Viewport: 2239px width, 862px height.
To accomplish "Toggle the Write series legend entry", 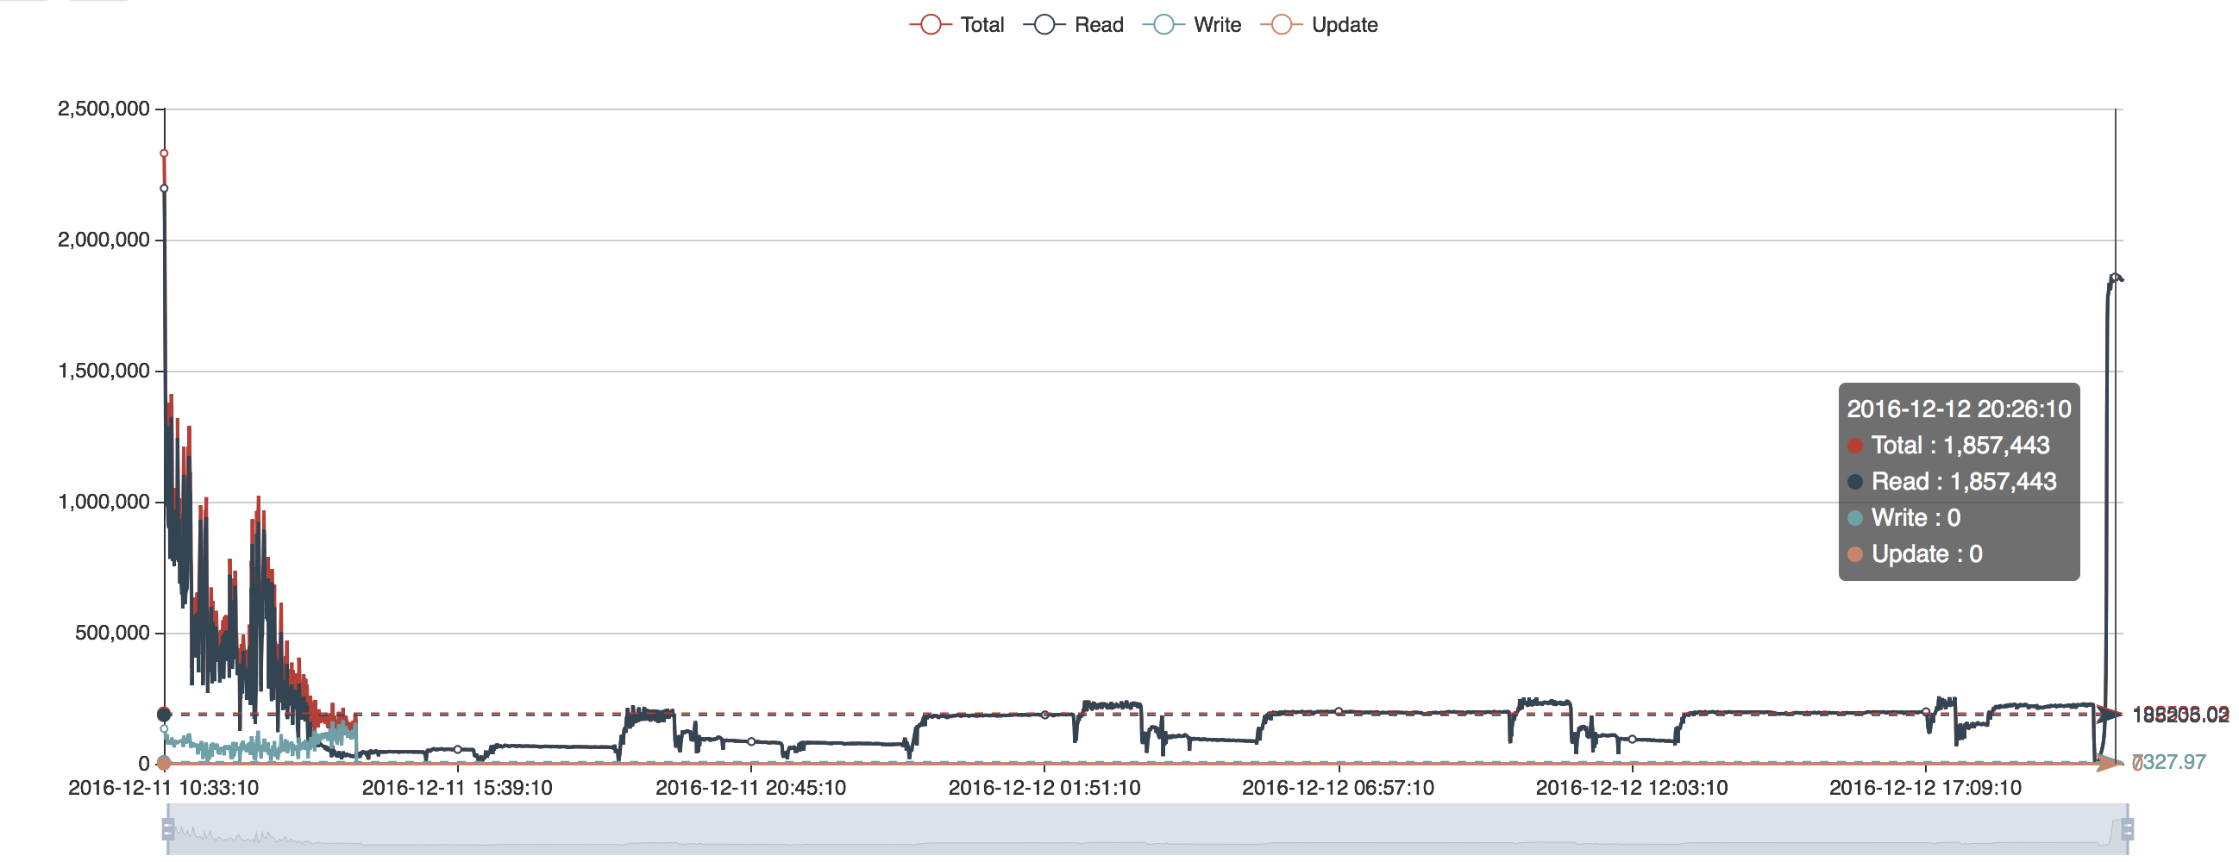I will click(x=1192, y=24).
